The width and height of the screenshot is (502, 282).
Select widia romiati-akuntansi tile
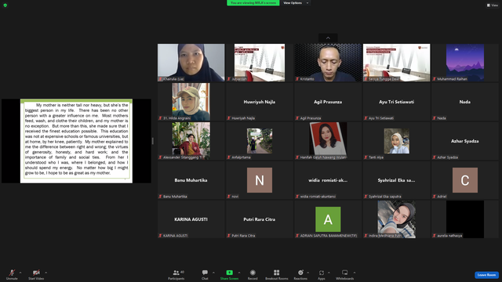328,180
